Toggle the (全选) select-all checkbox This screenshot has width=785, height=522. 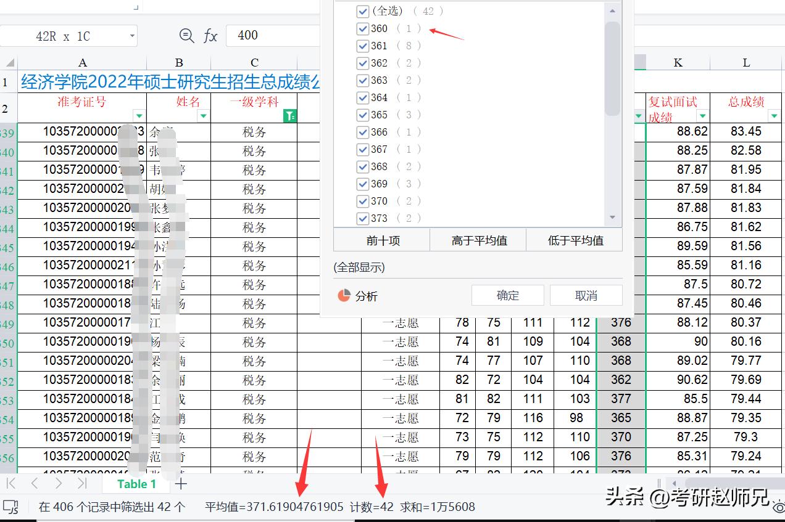click(363, 10)
